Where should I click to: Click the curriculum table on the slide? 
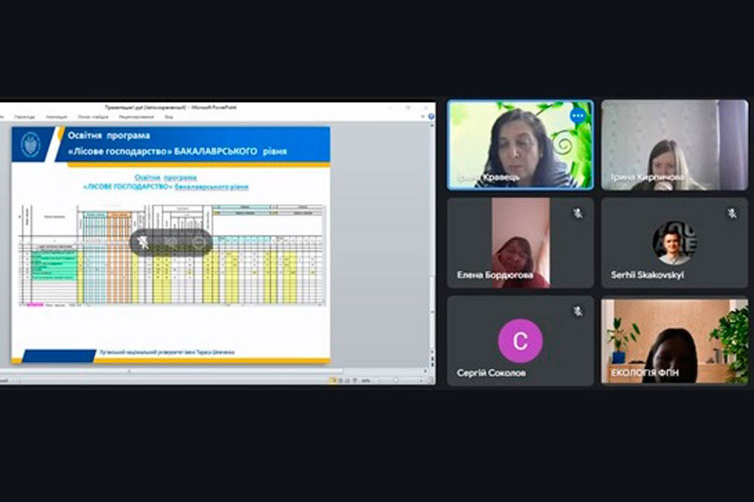click(172, 255)
